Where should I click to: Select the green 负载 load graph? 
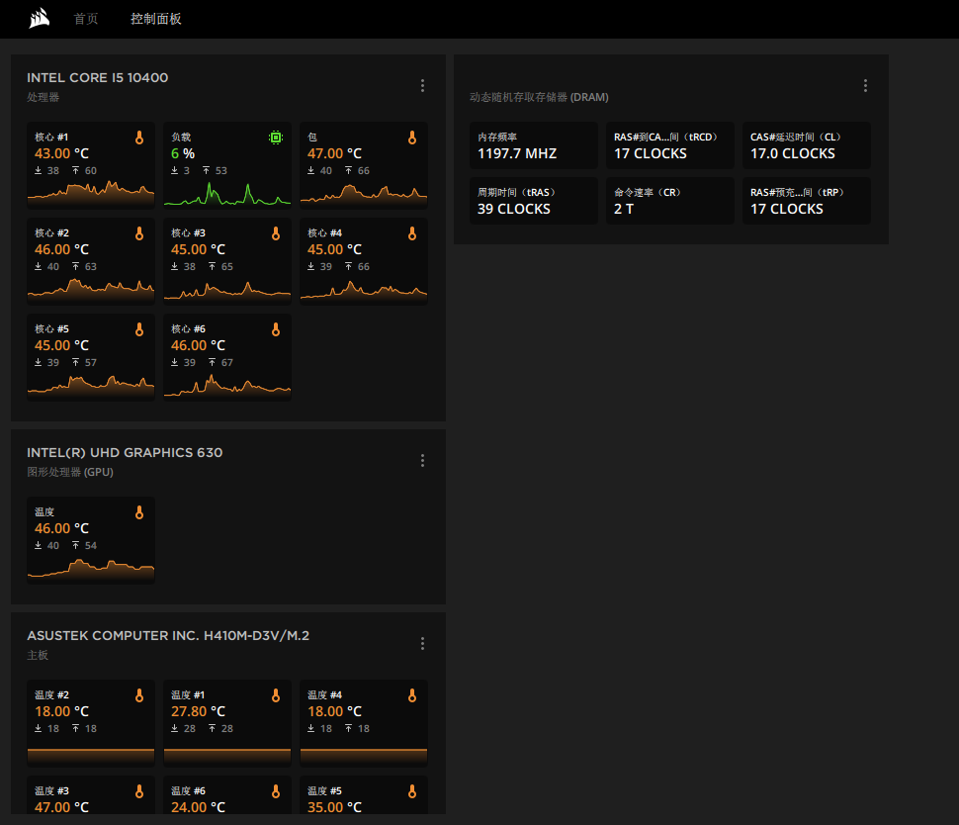click(x=227, y=193)
